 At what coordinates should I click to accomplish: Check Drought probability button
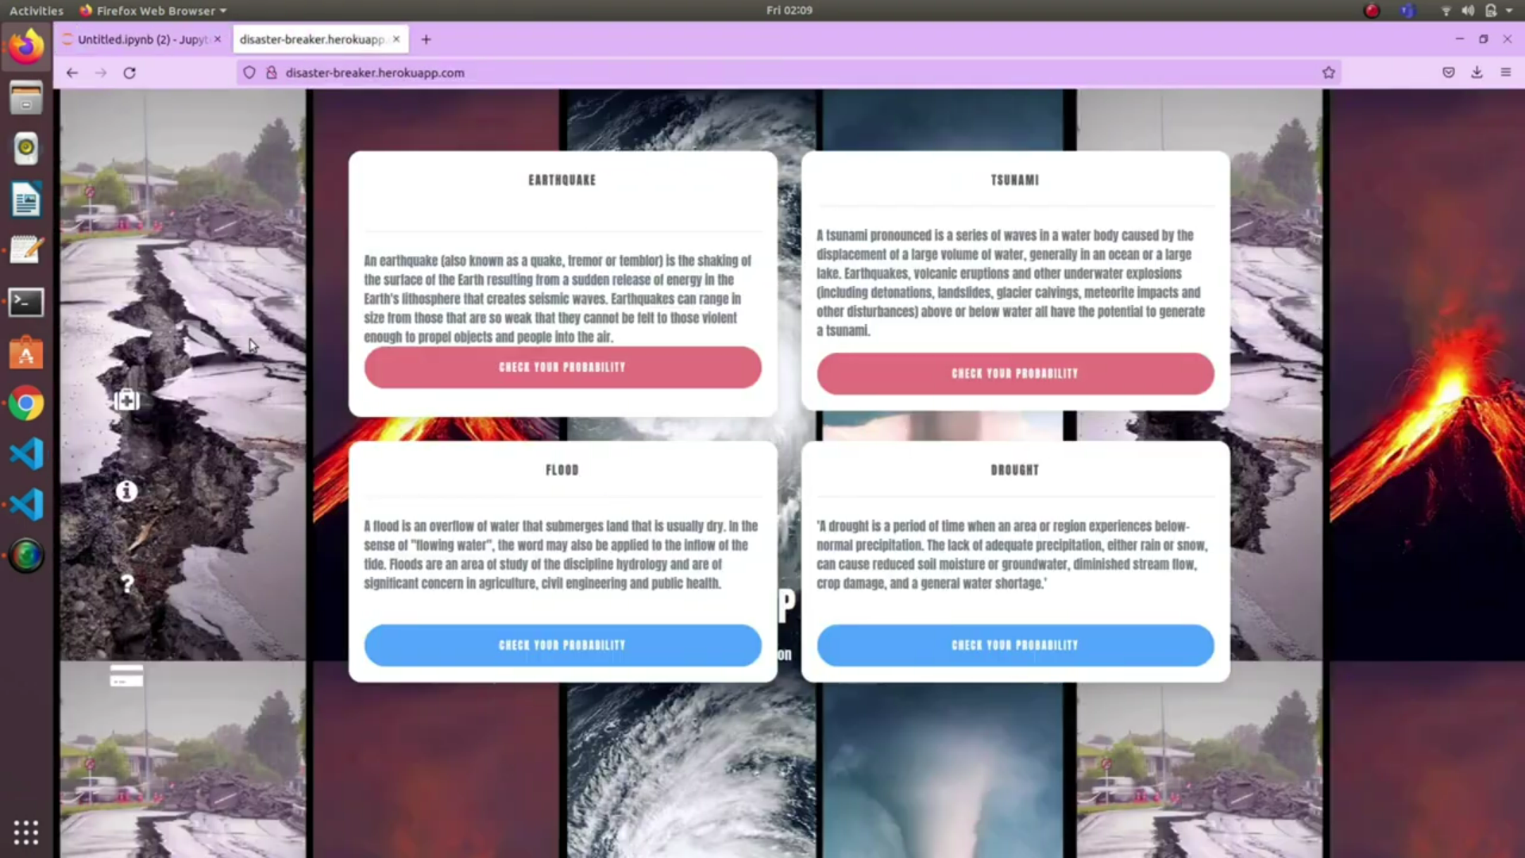[1015, 645]
